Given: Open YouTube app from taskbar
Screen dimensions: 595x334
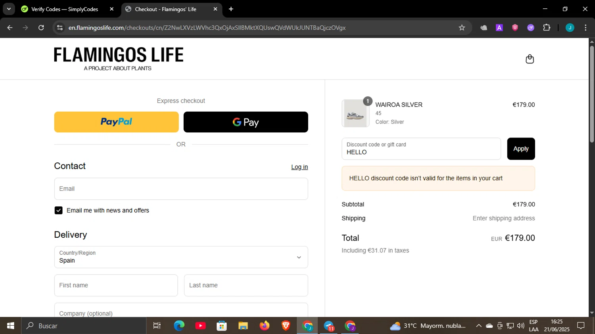Looking at the screenshot, I should [201, 326].
